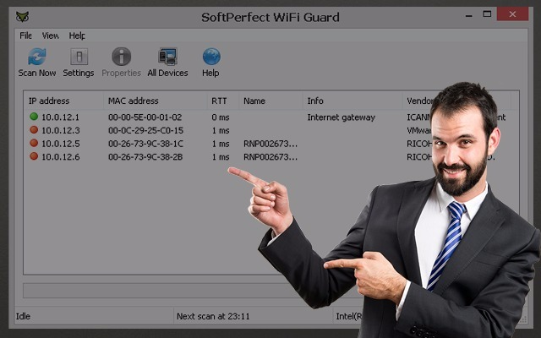541x338 pixels.
Task: Click RTT 1 ms in 10.0.12.6 row
Action: [x=221, y=156]
